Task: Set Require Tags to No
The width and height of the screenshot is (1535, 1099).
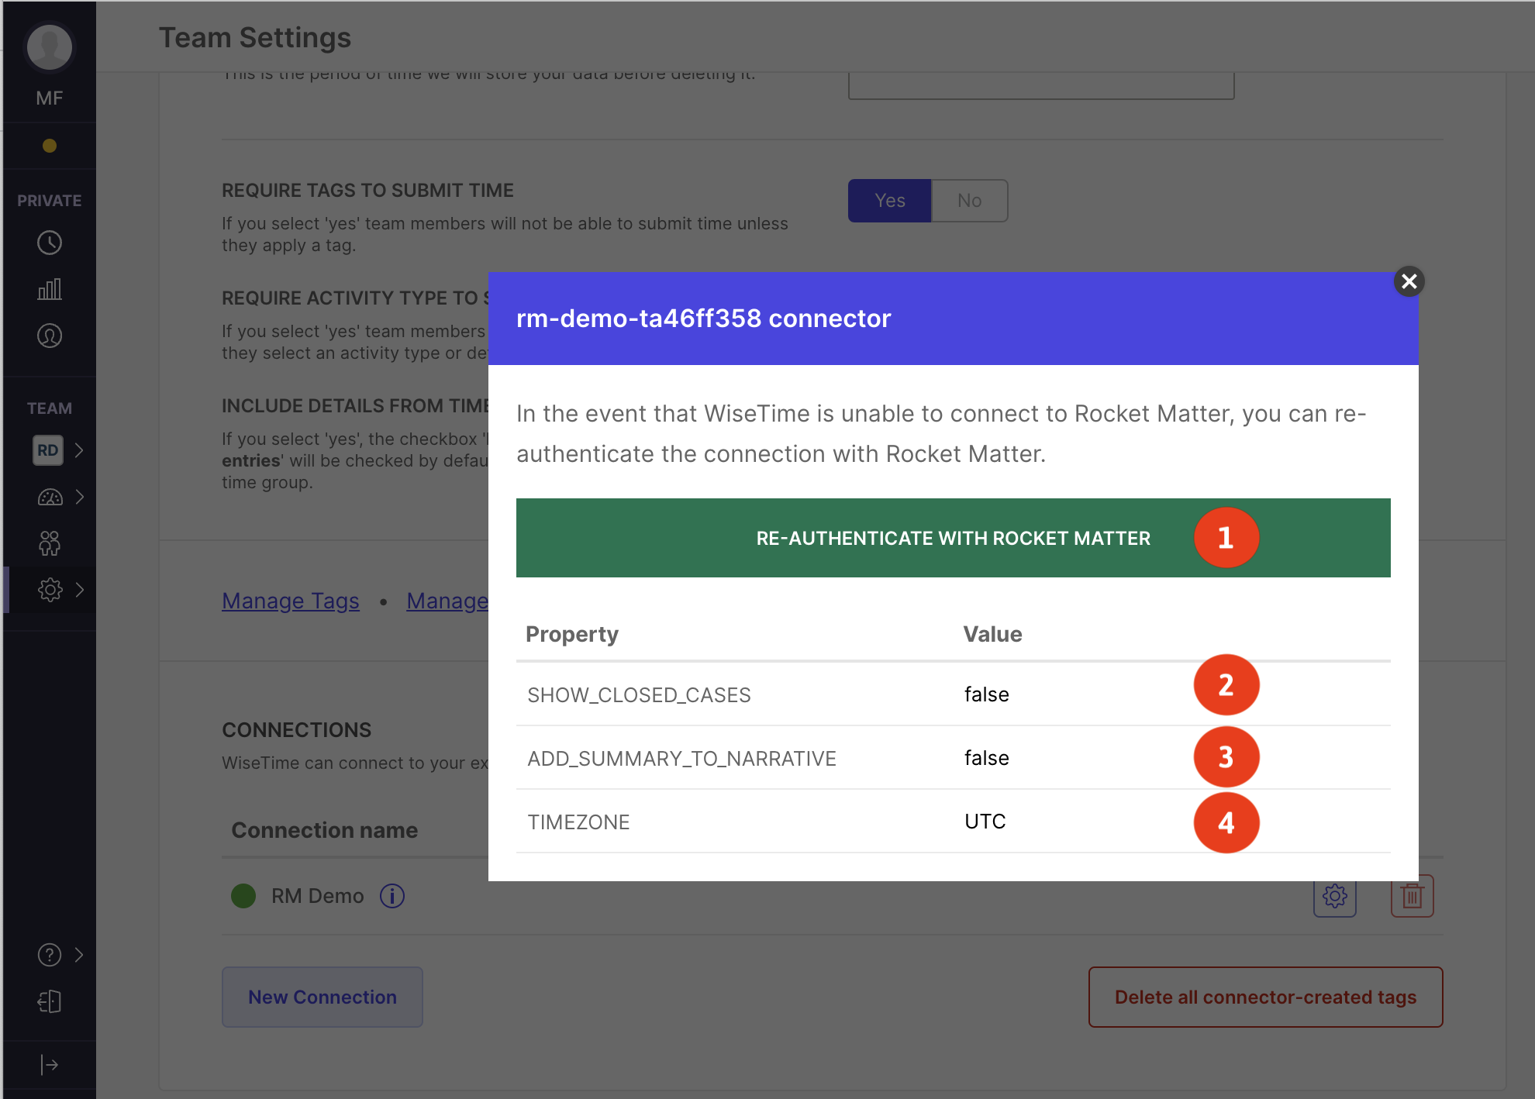Action: [x=969, y=201]
